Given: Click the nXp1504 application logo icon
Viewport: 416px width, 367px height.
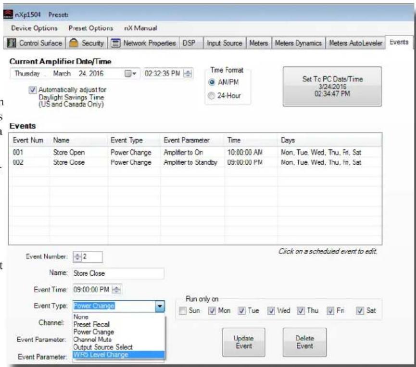Looking at the screenshot, I should pos(8,14).
